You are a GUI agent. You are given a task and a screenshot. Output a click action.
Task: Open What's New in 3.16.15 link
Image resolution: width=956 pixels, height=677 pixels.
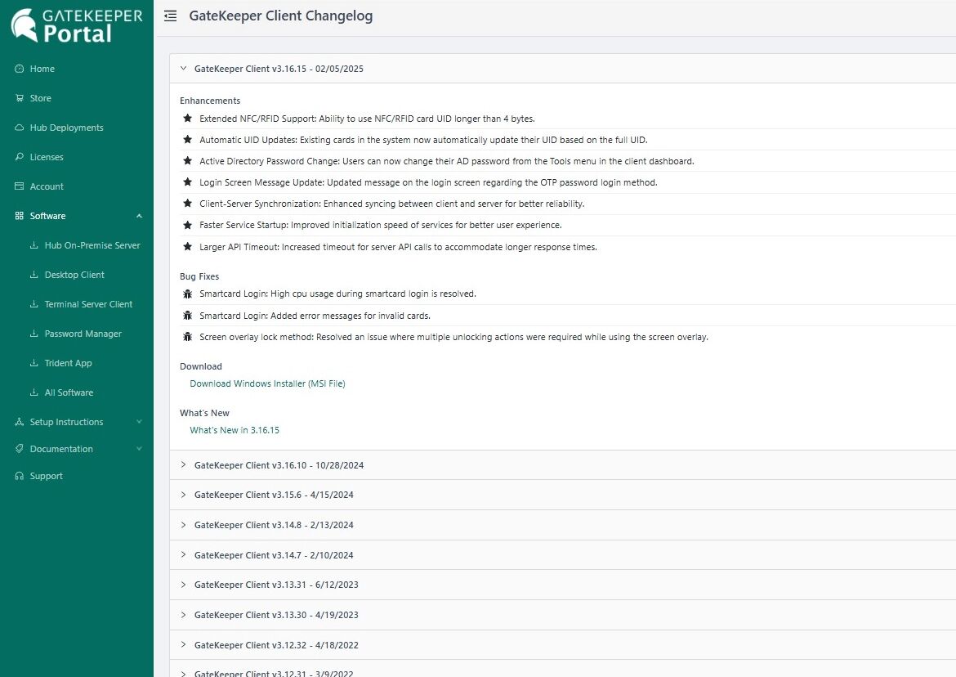[x=235, y=430]
